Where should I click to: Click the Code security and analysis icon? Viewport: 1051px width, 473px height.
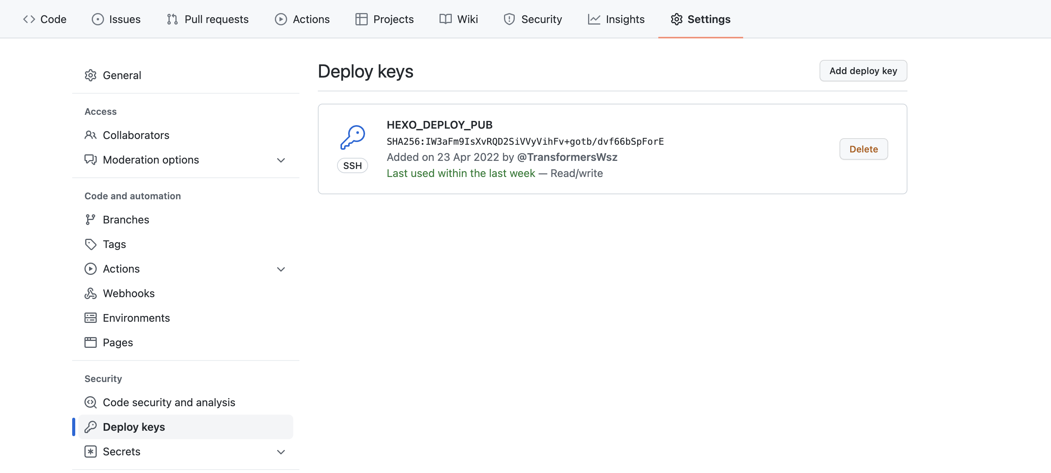click(90, 402)
